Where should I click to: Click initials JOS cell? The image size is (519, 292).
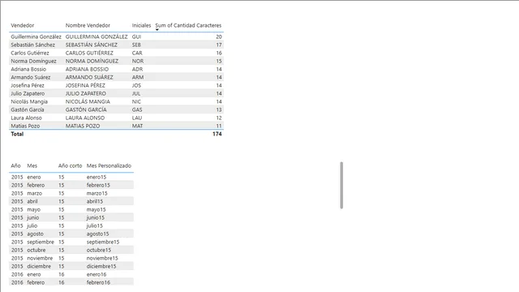(x=136, y=85)
